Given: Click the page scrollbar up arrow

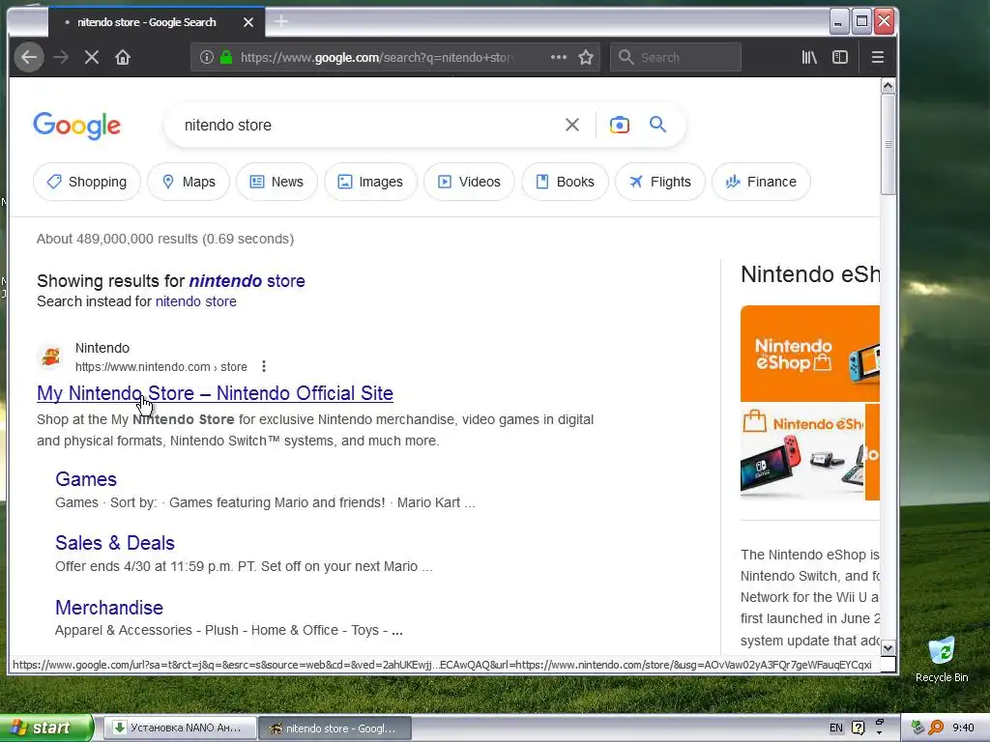Looking at the screenshot, I should coord(888,85).
